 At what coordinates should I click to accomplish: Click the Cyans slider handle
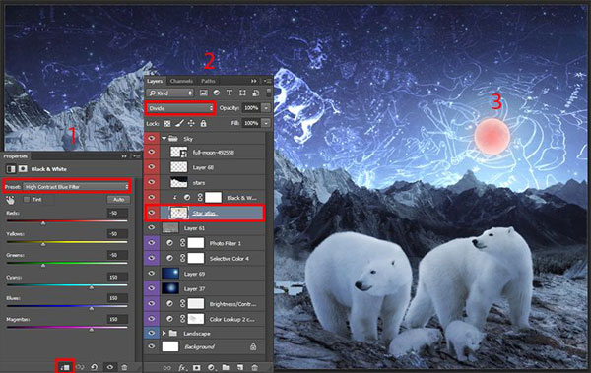click(92, 287)
